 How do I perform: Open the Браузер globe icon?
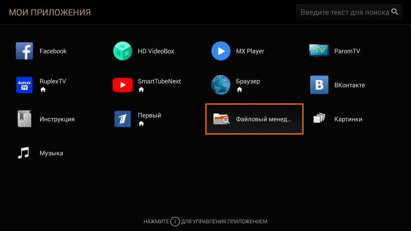tap(221, 85)
